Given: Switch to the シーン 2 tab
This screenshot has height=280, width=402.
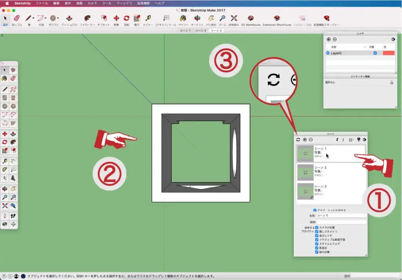Looking at the screenshot, I should (x=200, y=31).
